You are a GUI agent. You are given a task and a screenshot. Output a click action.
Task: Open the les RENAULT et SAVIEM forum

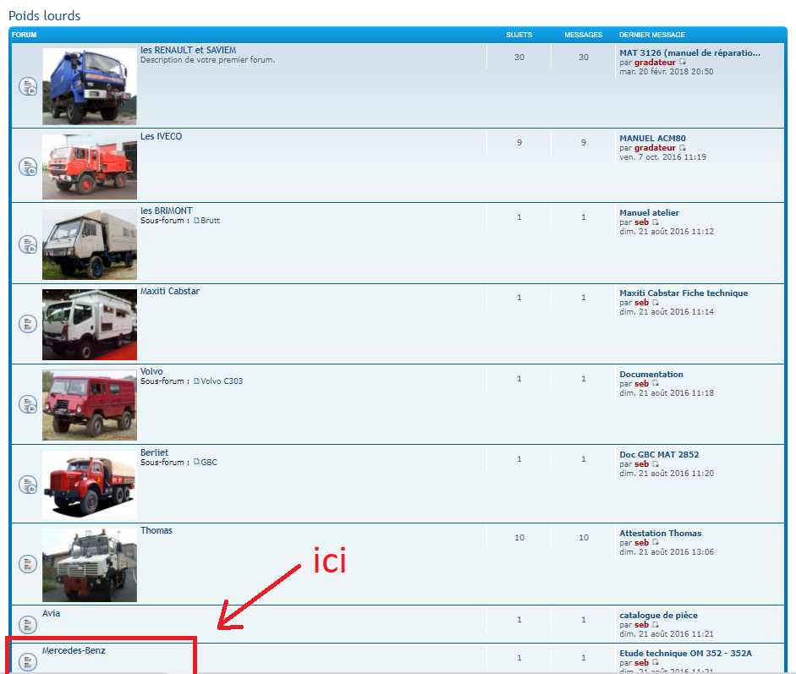click(188, 51)
